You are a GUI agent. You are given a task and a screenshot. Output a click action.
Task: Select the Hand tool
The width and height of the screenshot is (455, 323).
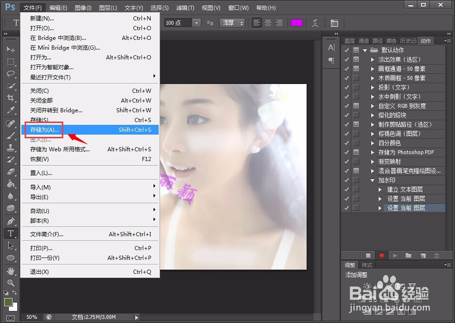(11, 271)
